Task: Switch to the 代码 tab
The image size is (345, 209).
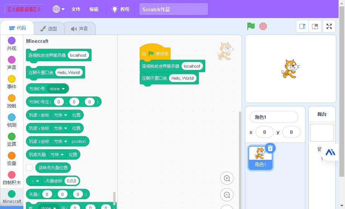Action: pos(17,28)
